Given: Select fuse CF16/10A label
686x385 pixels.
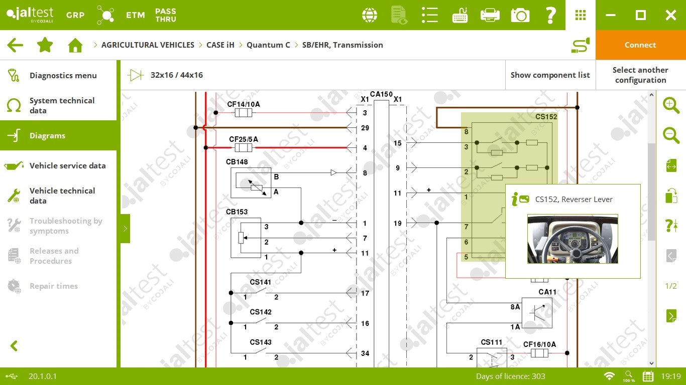Looking at the screenshot, I should point(539,344).
